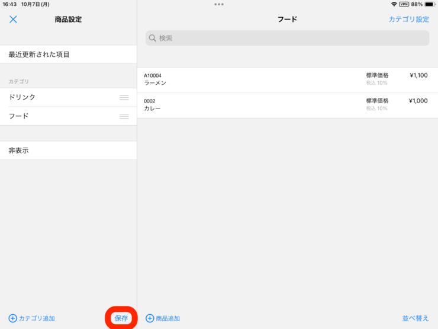Viewport: 438px width, 329px height.
Task: Click the ¥1,000 price
Action: point(418,101)
